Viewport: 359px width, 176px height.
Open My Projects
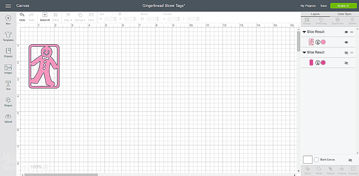(x=308, y=6)
